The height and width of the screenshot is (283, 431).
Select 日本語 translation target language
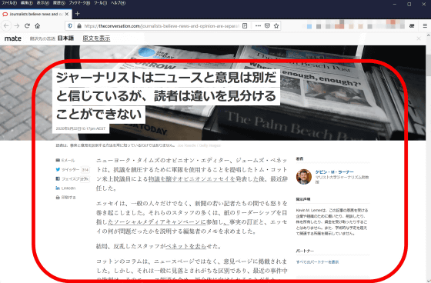65,38
